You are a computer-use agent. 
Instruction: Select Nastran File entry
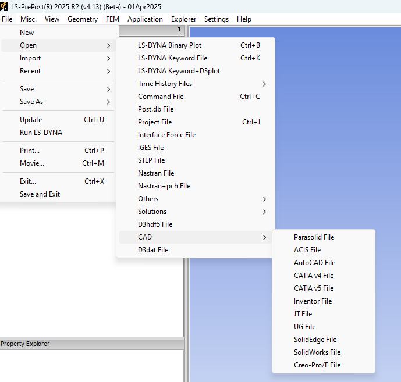pyautogui.click(x=196, y=173)
